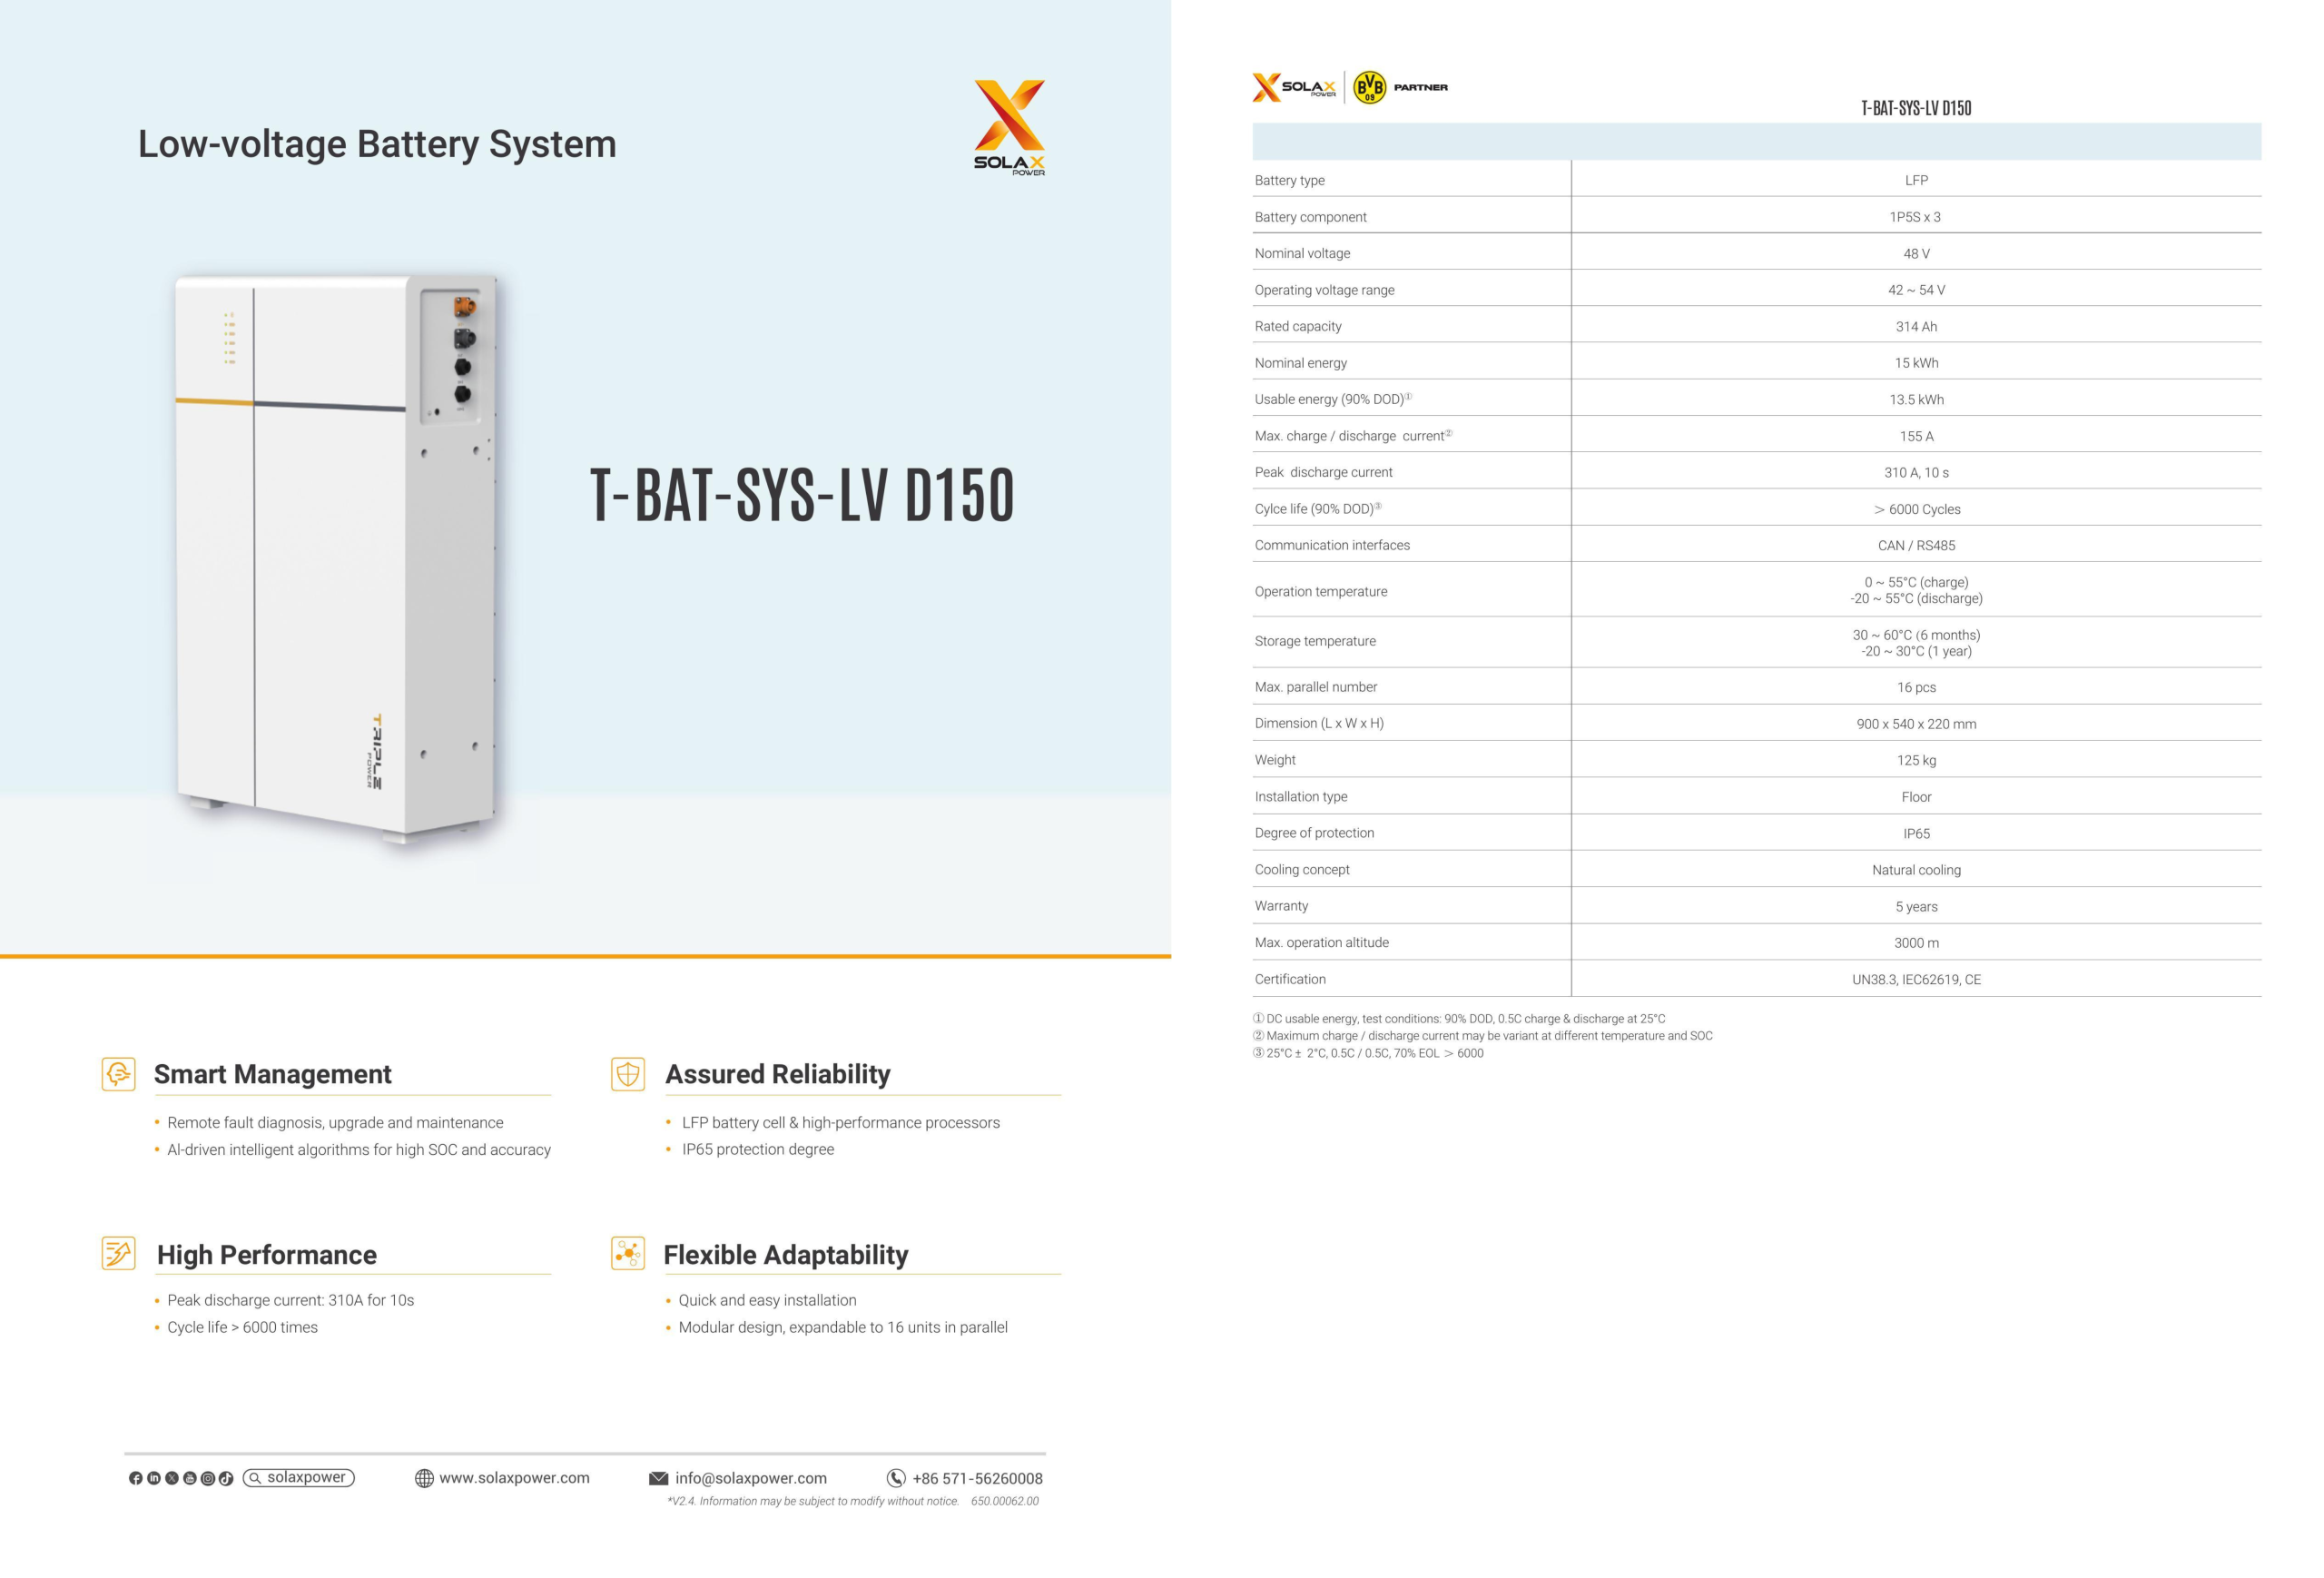Click the phone icon beside the contact number
The height and width of the screenshot is (1578, 2324).
tap(896, 1478)
